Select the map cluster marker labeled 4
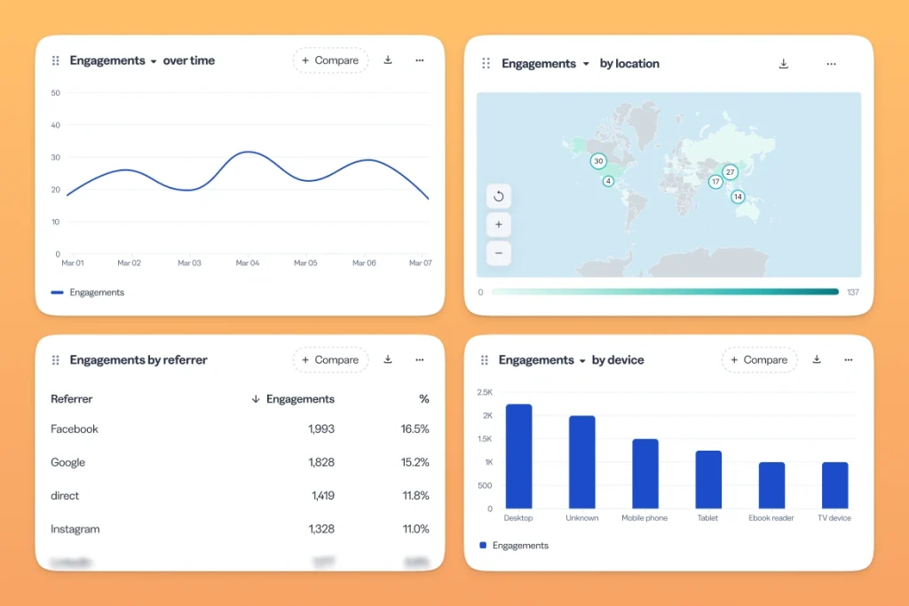The width and height of the screenshot is (909, 606). pyautogui.click(x=608, y=181)
